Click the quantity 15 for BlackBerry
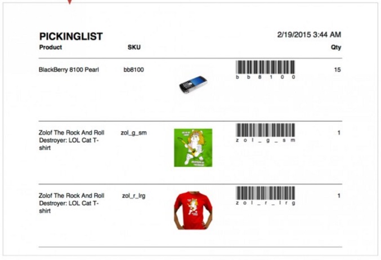 (x=337, y=70)
